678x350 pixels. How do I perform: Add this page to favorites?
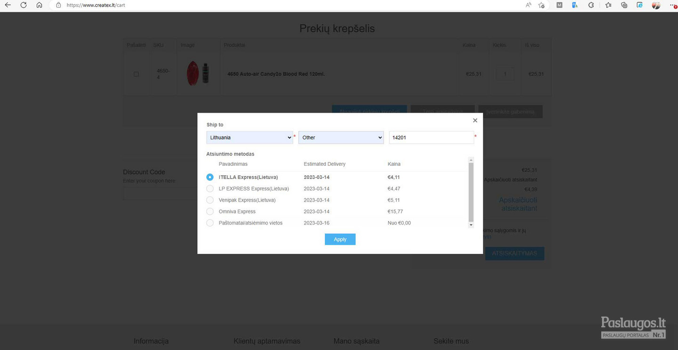(541, 5)
